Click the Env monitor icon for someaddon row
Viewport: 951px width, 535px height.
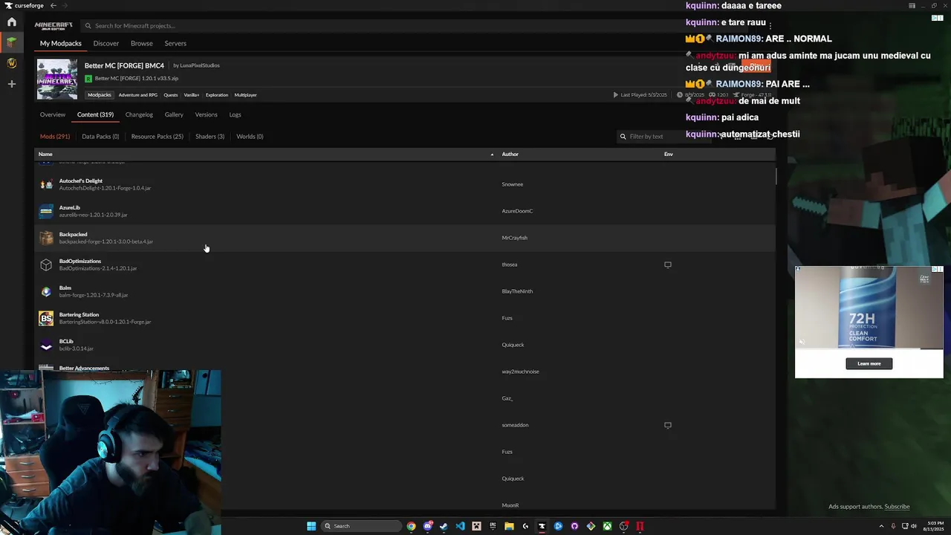click(x=668, y=425)
